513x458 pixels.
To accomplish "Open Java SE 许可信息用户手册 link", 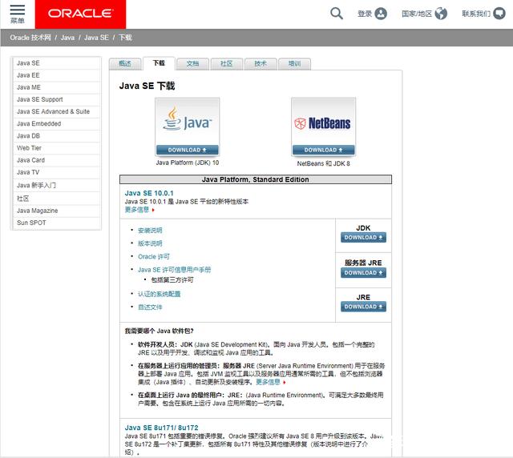I will [x=174, y=270].
